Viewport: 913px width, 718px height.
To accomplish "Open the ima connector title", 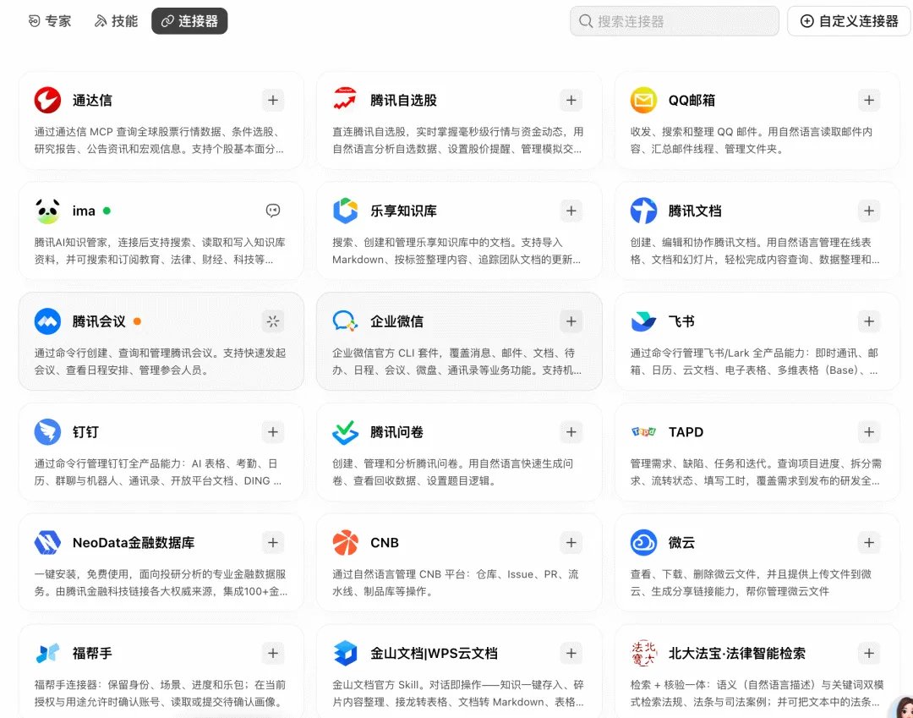I will click(x=84, y=211).
